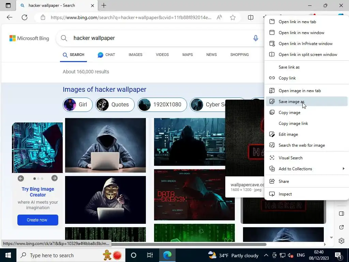Screen dimensions: 349x262
Task: Click the 1920X1080 filter chip
Action: click(162, 104)
